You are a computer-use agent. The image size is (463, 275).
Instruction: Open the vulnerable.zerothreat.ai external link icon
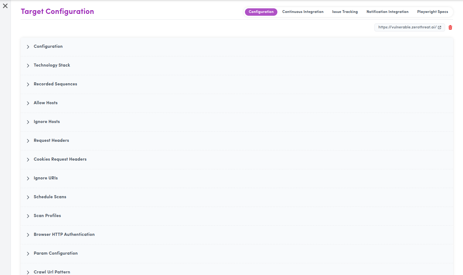pyautogui.click(x=440, y=27)
